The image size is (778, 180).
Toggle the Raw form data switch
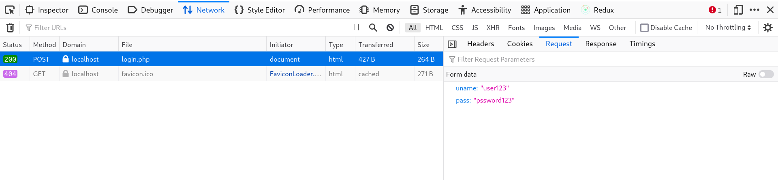pos(766,74)
